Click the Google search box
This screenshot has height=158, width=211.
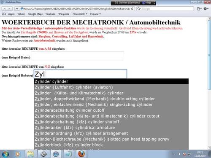click(165, 9)
